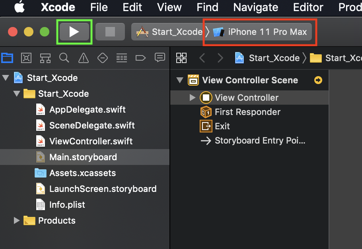Choose the iPhone 11 Pro Max destination
Screen dimensions: 362x249
(261, 32)
